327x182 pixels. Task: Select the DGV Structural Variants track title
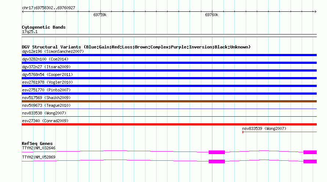[136, 47]
